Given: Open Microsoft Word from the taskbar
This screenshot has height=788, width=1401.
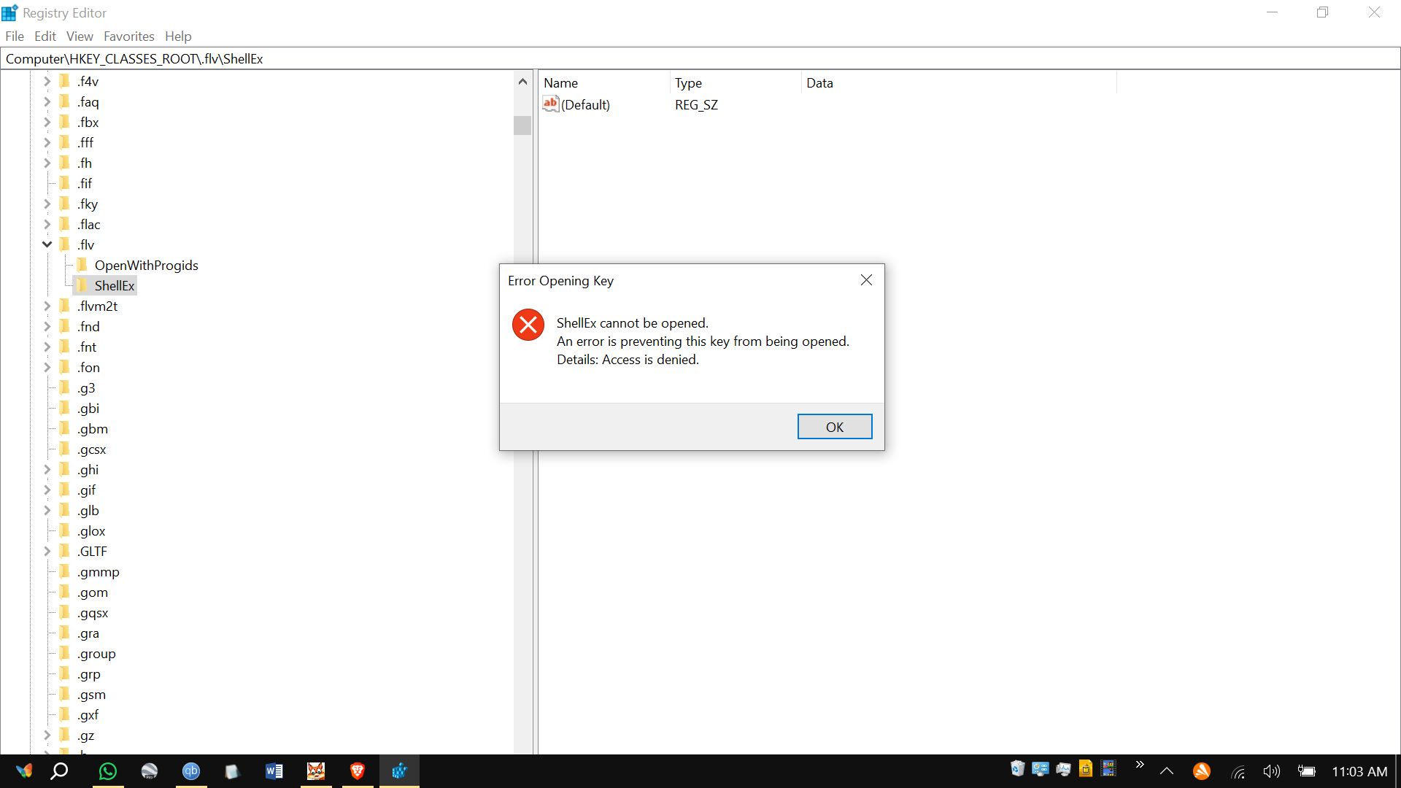Looking at the screenshot, I should click(x=274, y=771).
